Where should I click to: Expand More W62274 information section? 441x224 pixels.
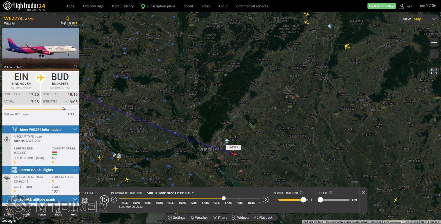(x=41, y=129)
